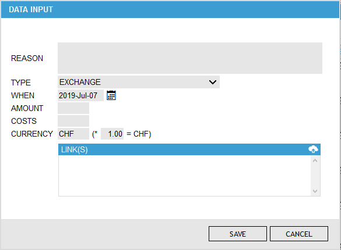This screenshot has width=341, height=250.
Task: Open the calendar date picker icon
Action: (111, 95)
